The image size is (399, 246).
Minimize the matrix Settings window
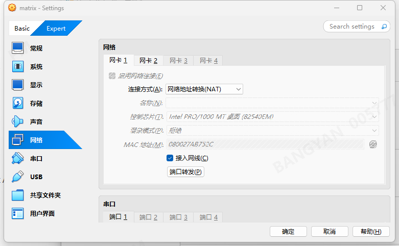tap(337, 8)
